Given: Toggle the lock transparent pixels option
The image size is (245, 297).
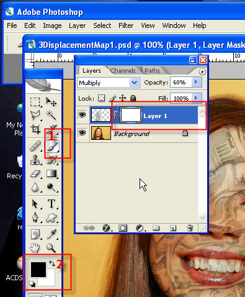Looking at the screenshot, I should [101, 98].
